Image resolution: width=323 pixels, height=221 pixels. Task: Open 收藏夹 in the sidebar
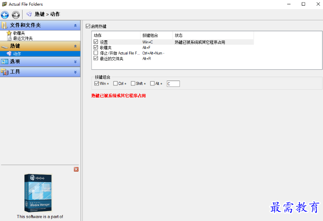click(x=19, y=33)
